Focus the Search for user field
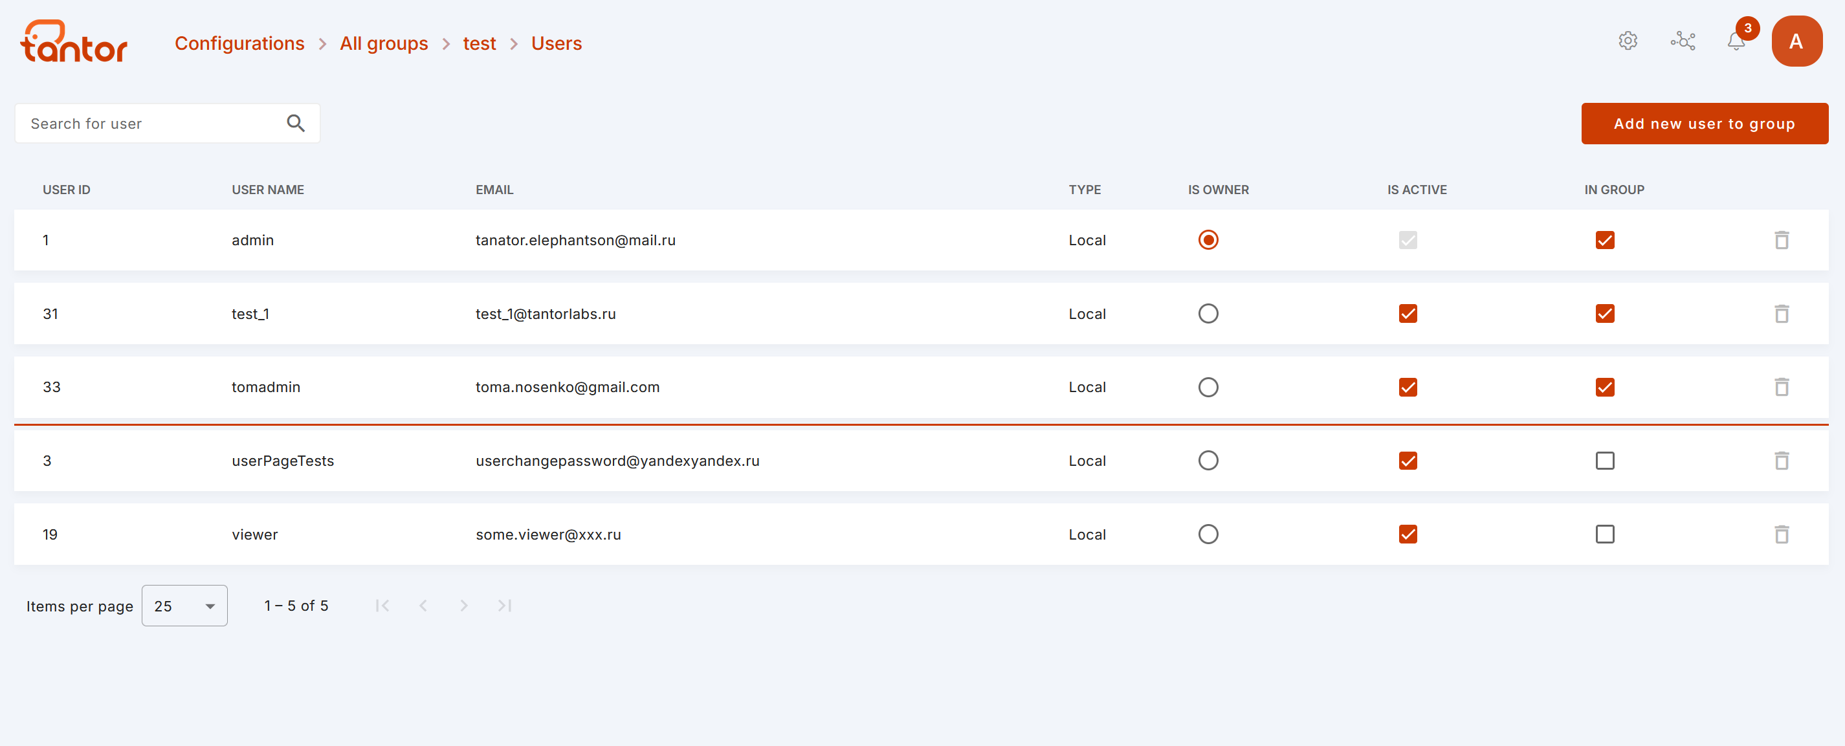1845x746 pixels. pos(167,123)
